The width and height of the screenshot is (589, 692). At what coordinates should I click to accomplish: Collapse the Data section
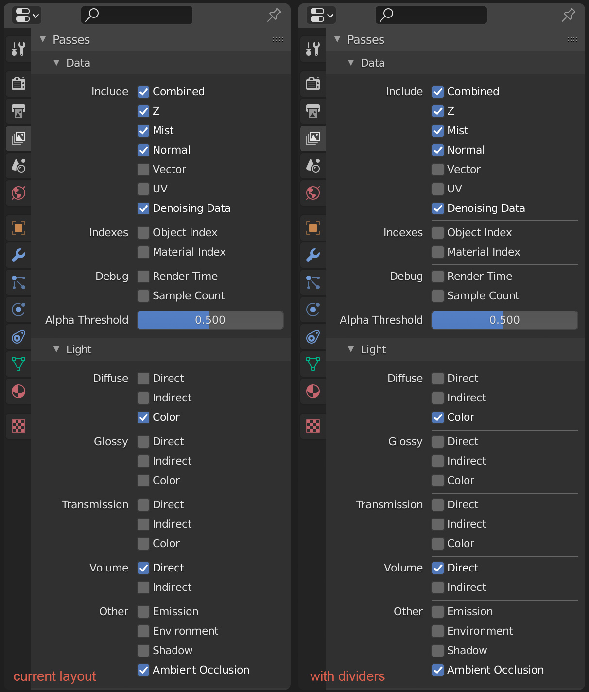(56, 63)
